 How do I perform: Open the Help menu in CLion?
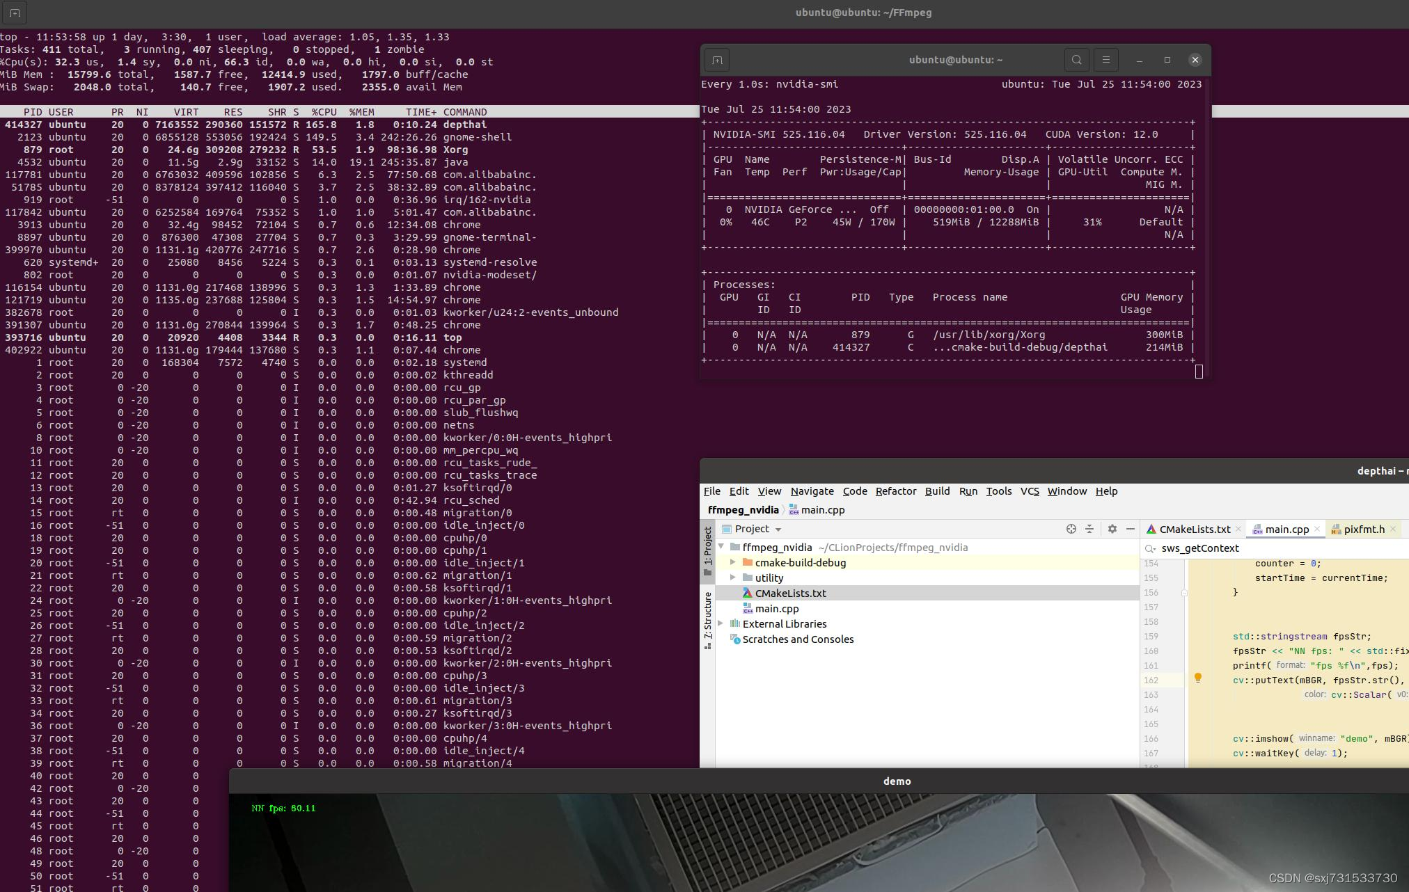pyautogui.click(x=1106, y=491)
